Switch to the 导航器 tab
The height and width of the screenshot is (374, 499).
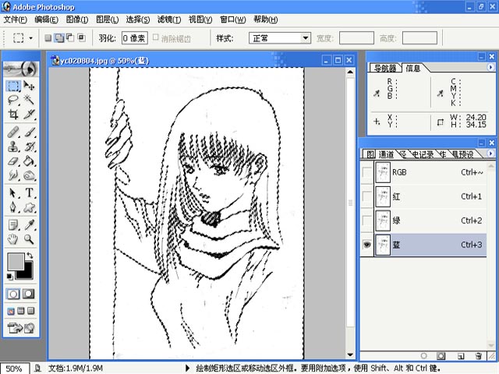384,68
